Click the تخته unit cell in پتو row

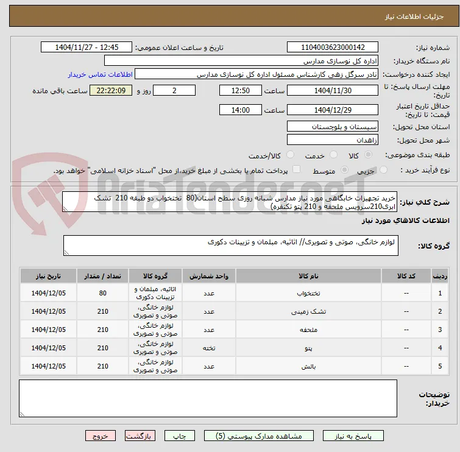209,348
